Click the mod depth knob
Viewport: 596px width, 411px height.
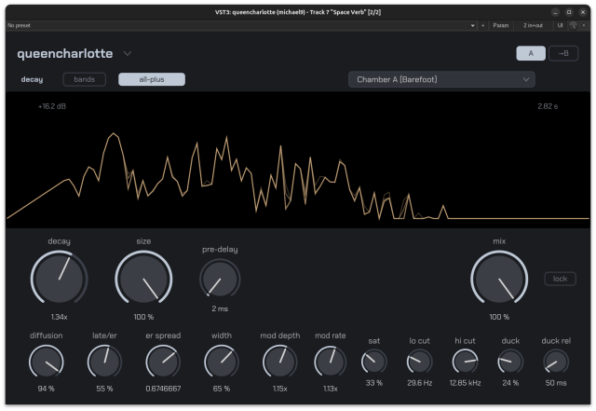click(x=279, y=362)
